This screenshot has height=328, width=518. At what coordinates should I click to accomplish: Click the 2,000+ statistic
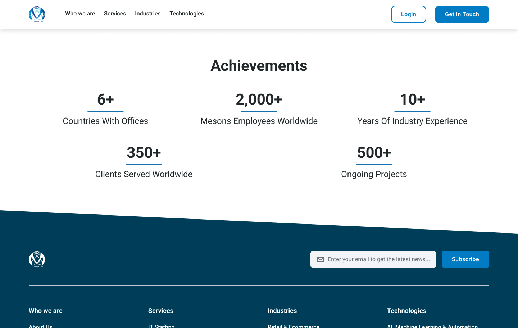[x=259, y=100]
